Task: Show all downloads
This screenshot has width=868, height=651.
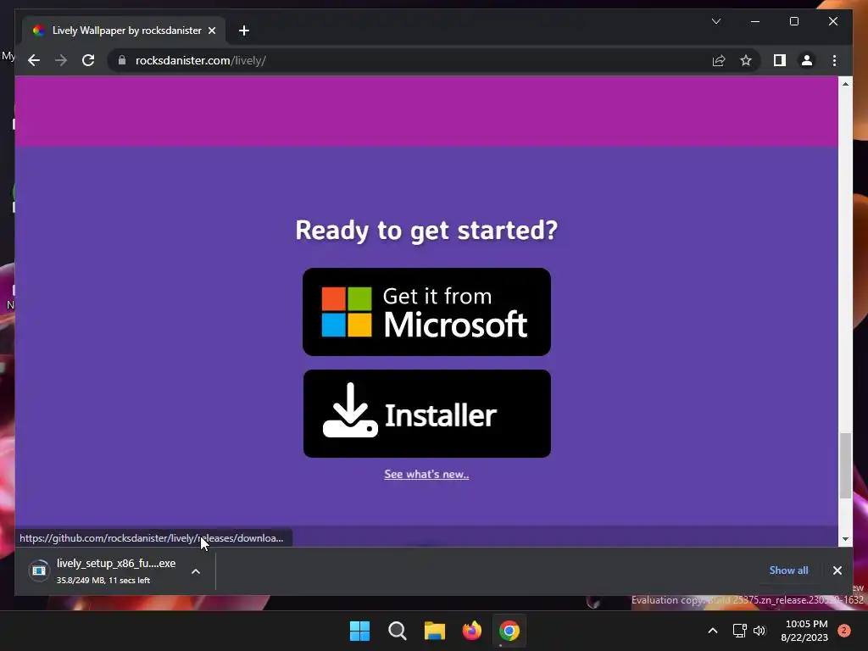Action: point(788,570)
